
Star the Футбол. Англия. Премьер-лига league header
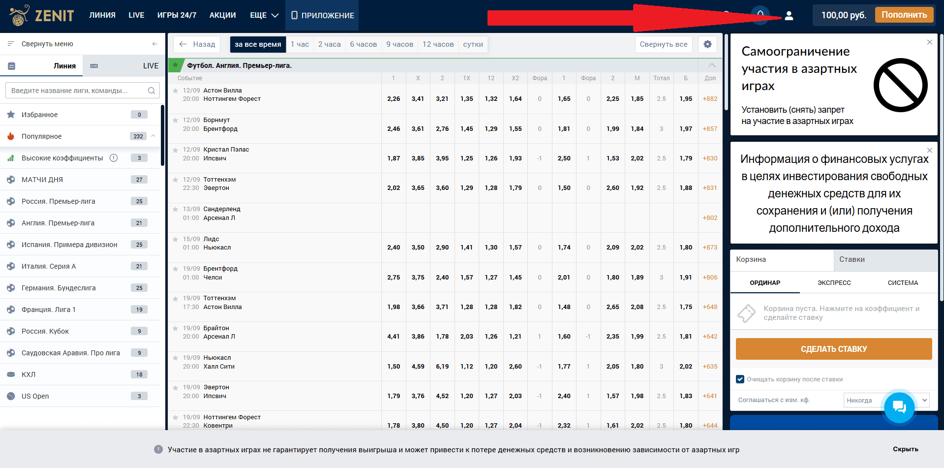(x=175, y=65)
